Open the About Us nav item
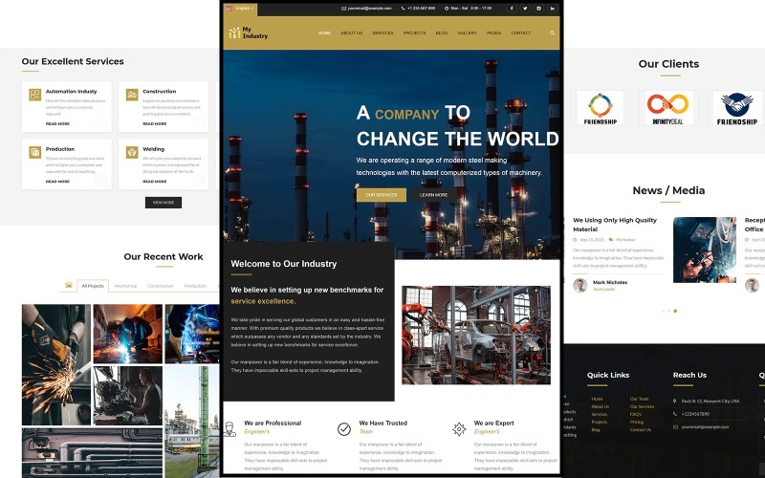Image resolution: width=765 pixels, height=478 pixels. [351, 33]
